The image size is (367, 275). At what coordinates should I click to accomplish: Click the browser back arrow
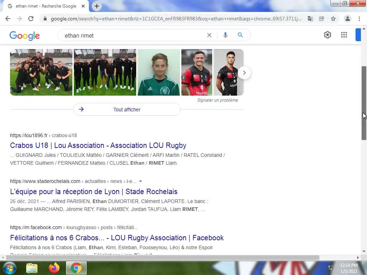(x=8, y=19)
